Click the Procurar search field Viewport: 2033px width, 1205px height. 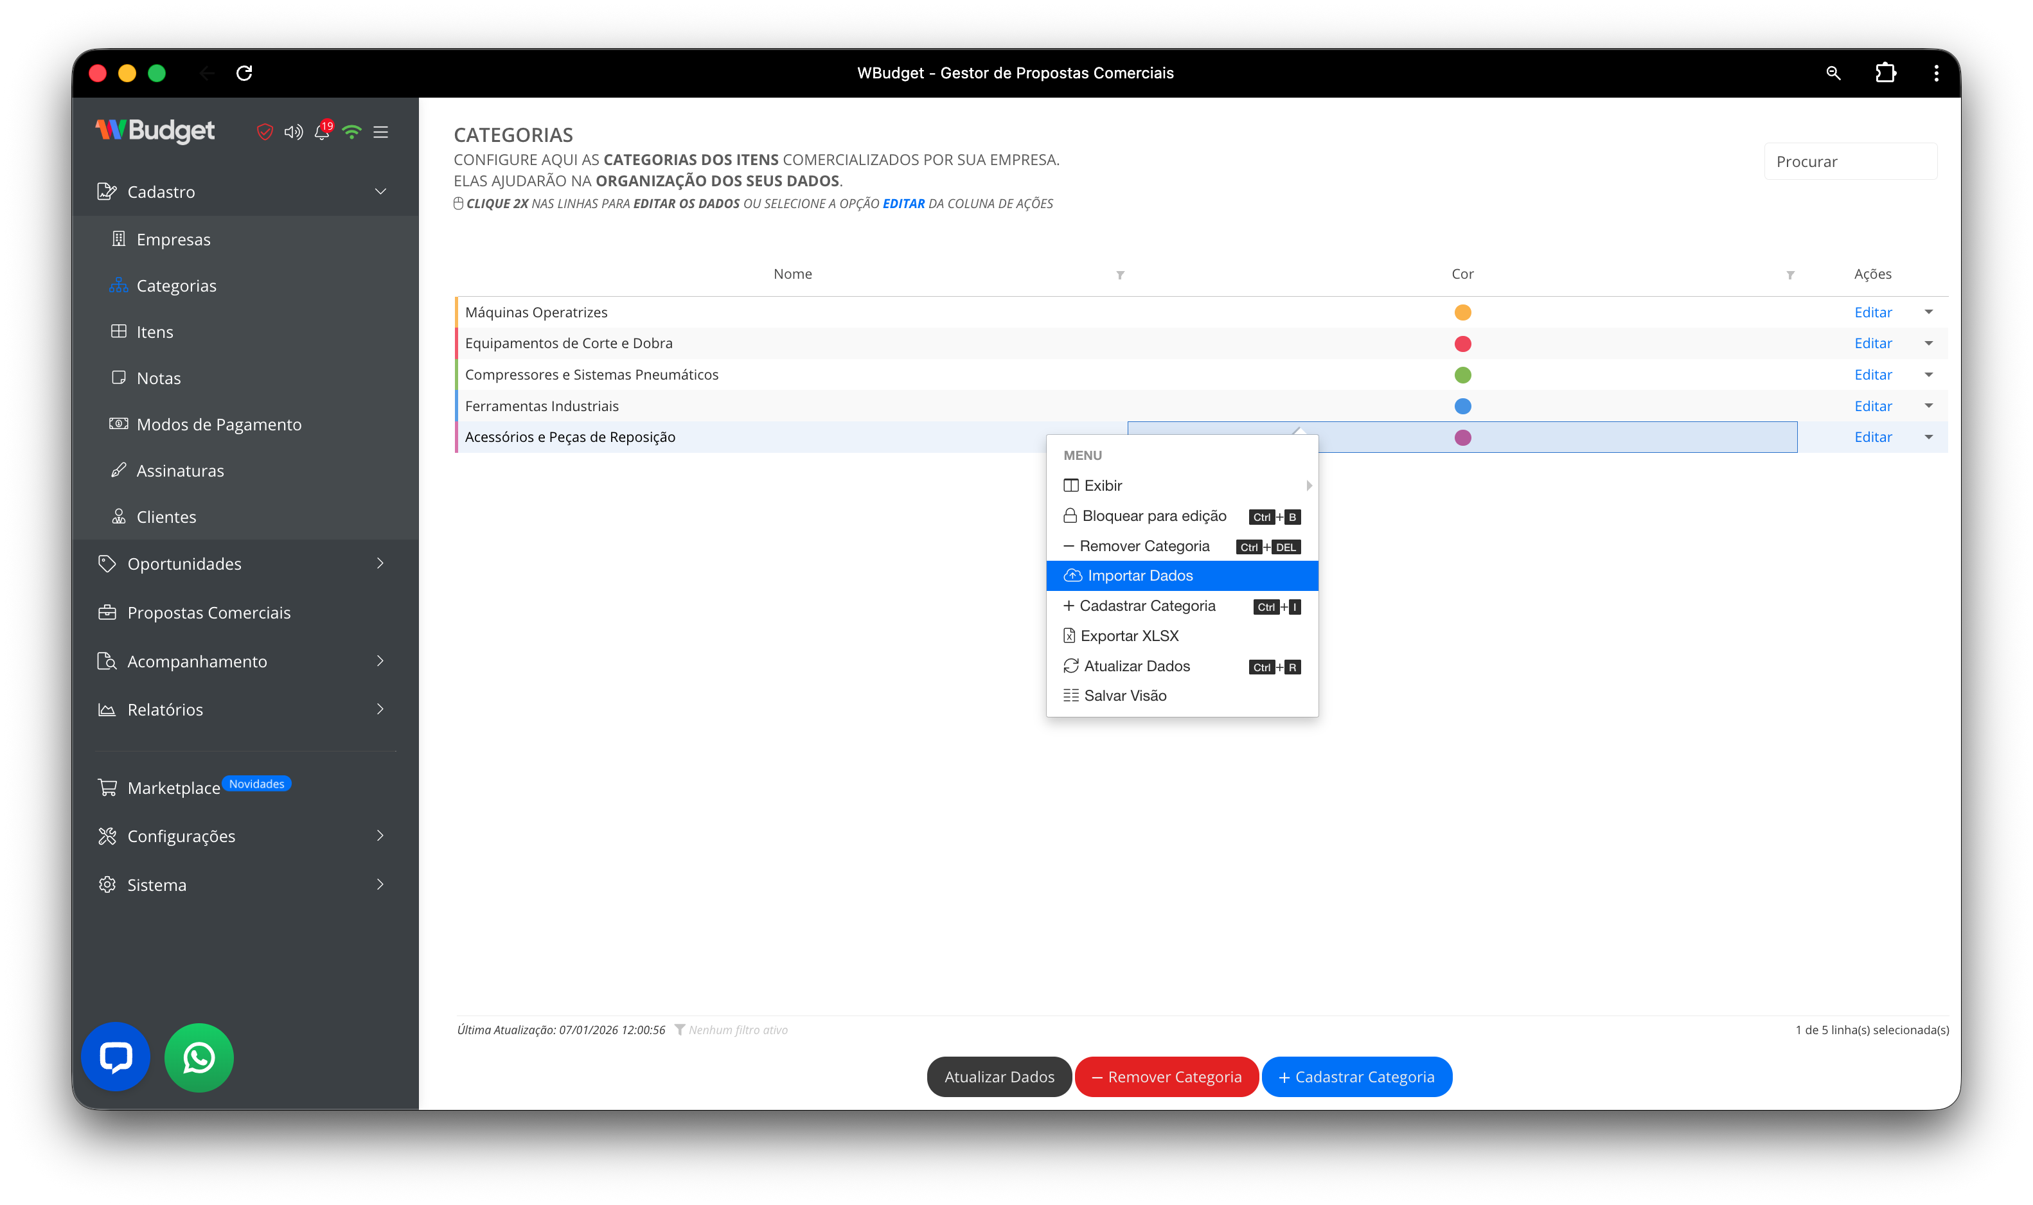coord(1851,162)
